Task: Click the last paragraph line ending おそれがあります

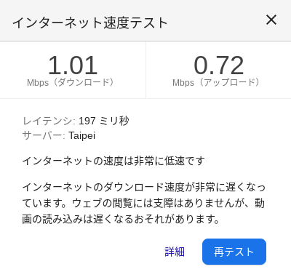Action: [121, 219]
